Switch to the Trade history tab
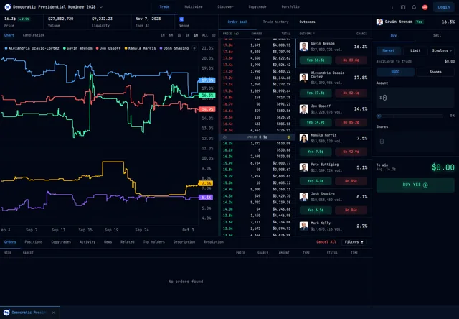 click(275, 22)
